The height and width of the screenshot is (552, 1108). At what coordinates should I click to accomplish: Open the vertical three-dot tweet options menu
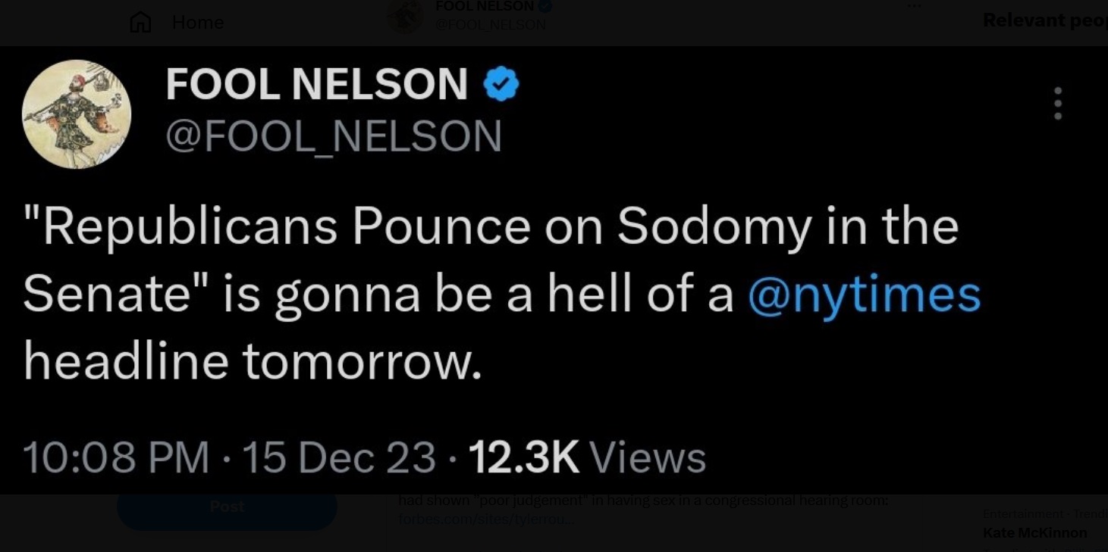point(1058,104)
